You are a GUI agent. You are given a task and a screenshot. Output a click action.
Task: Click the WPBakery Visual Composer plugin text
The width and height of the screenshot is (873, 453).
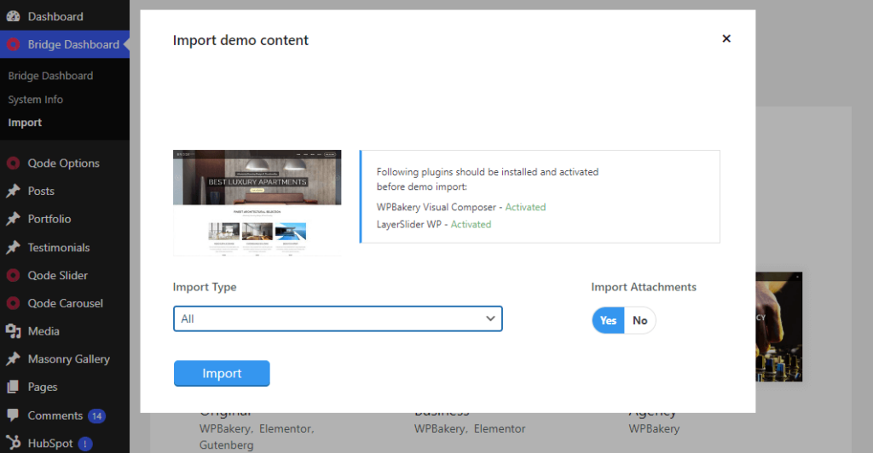[436, 207]
